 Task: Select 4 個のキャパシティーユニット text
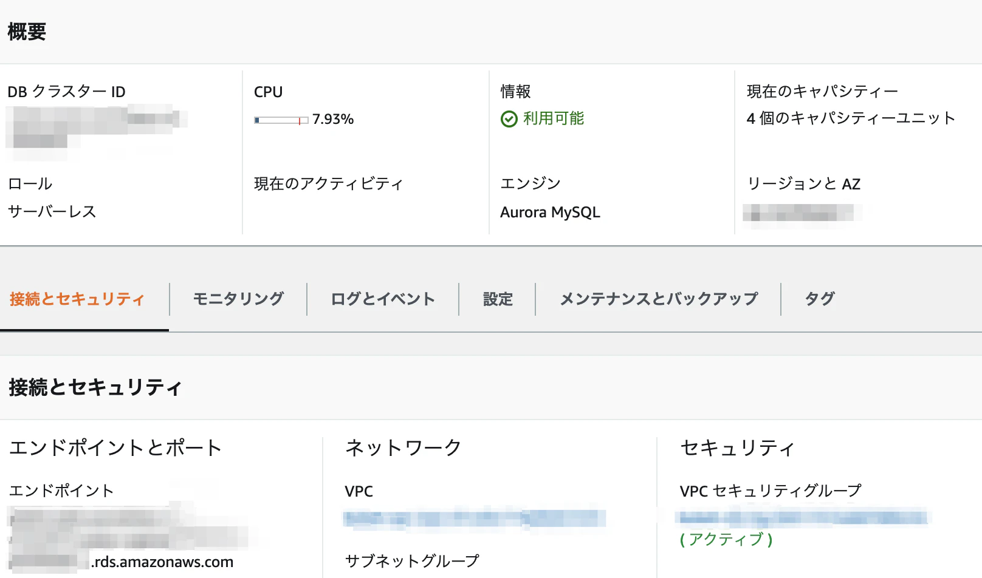(851, 118)
